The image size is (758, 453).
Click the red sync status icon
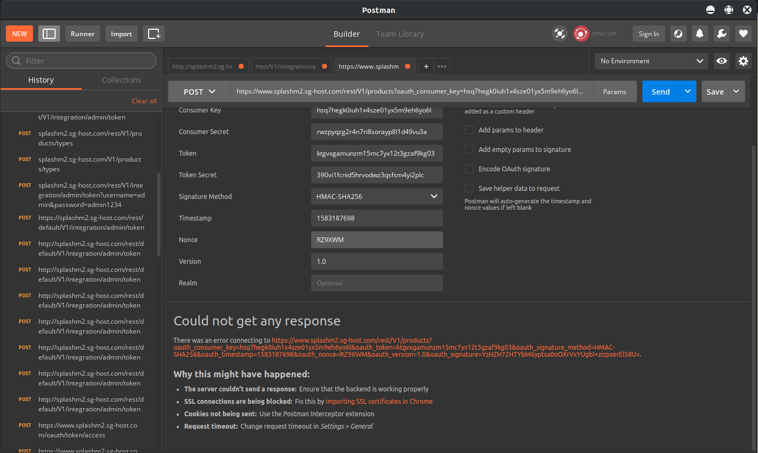pos(581,34)
